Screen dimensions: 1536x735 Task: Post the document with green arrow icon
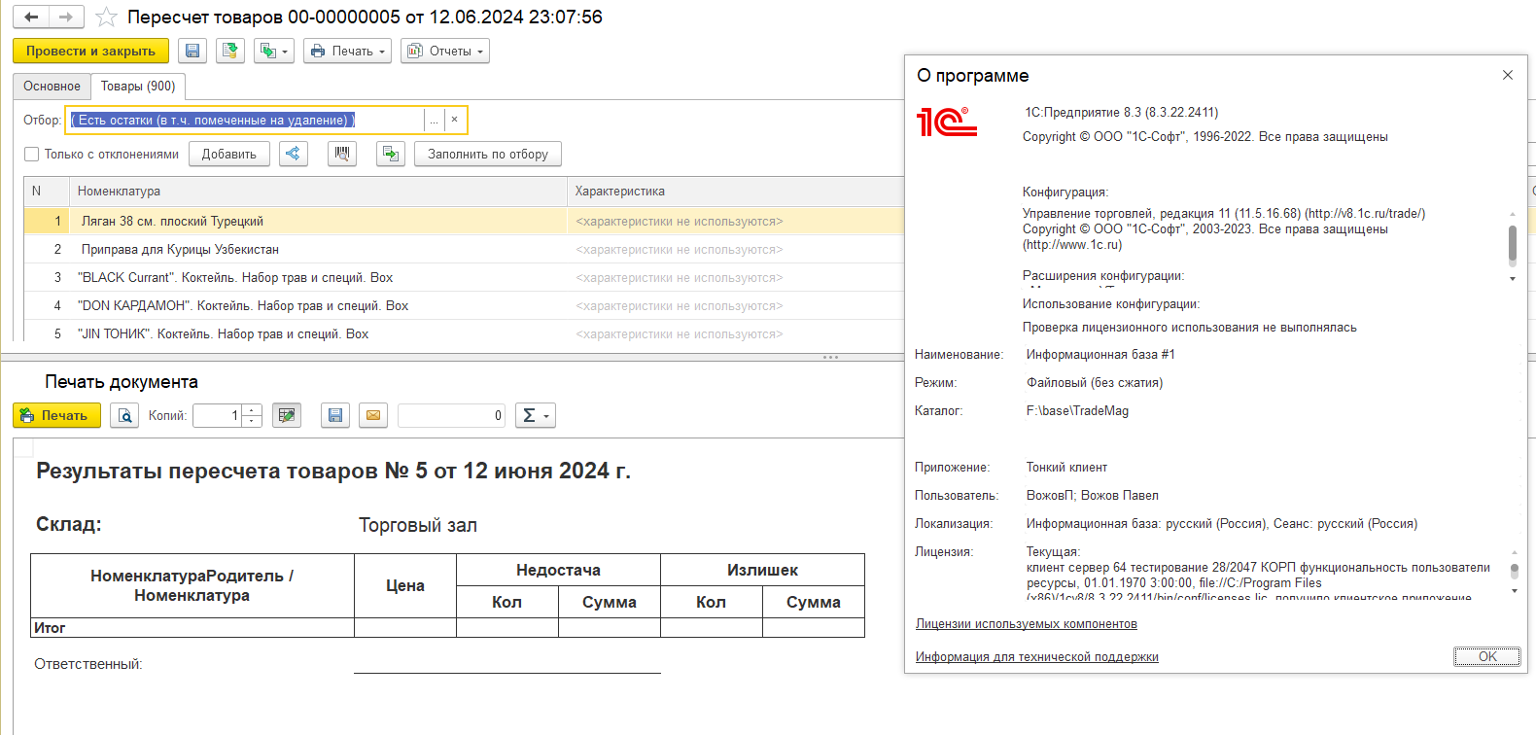pos(230,51)
